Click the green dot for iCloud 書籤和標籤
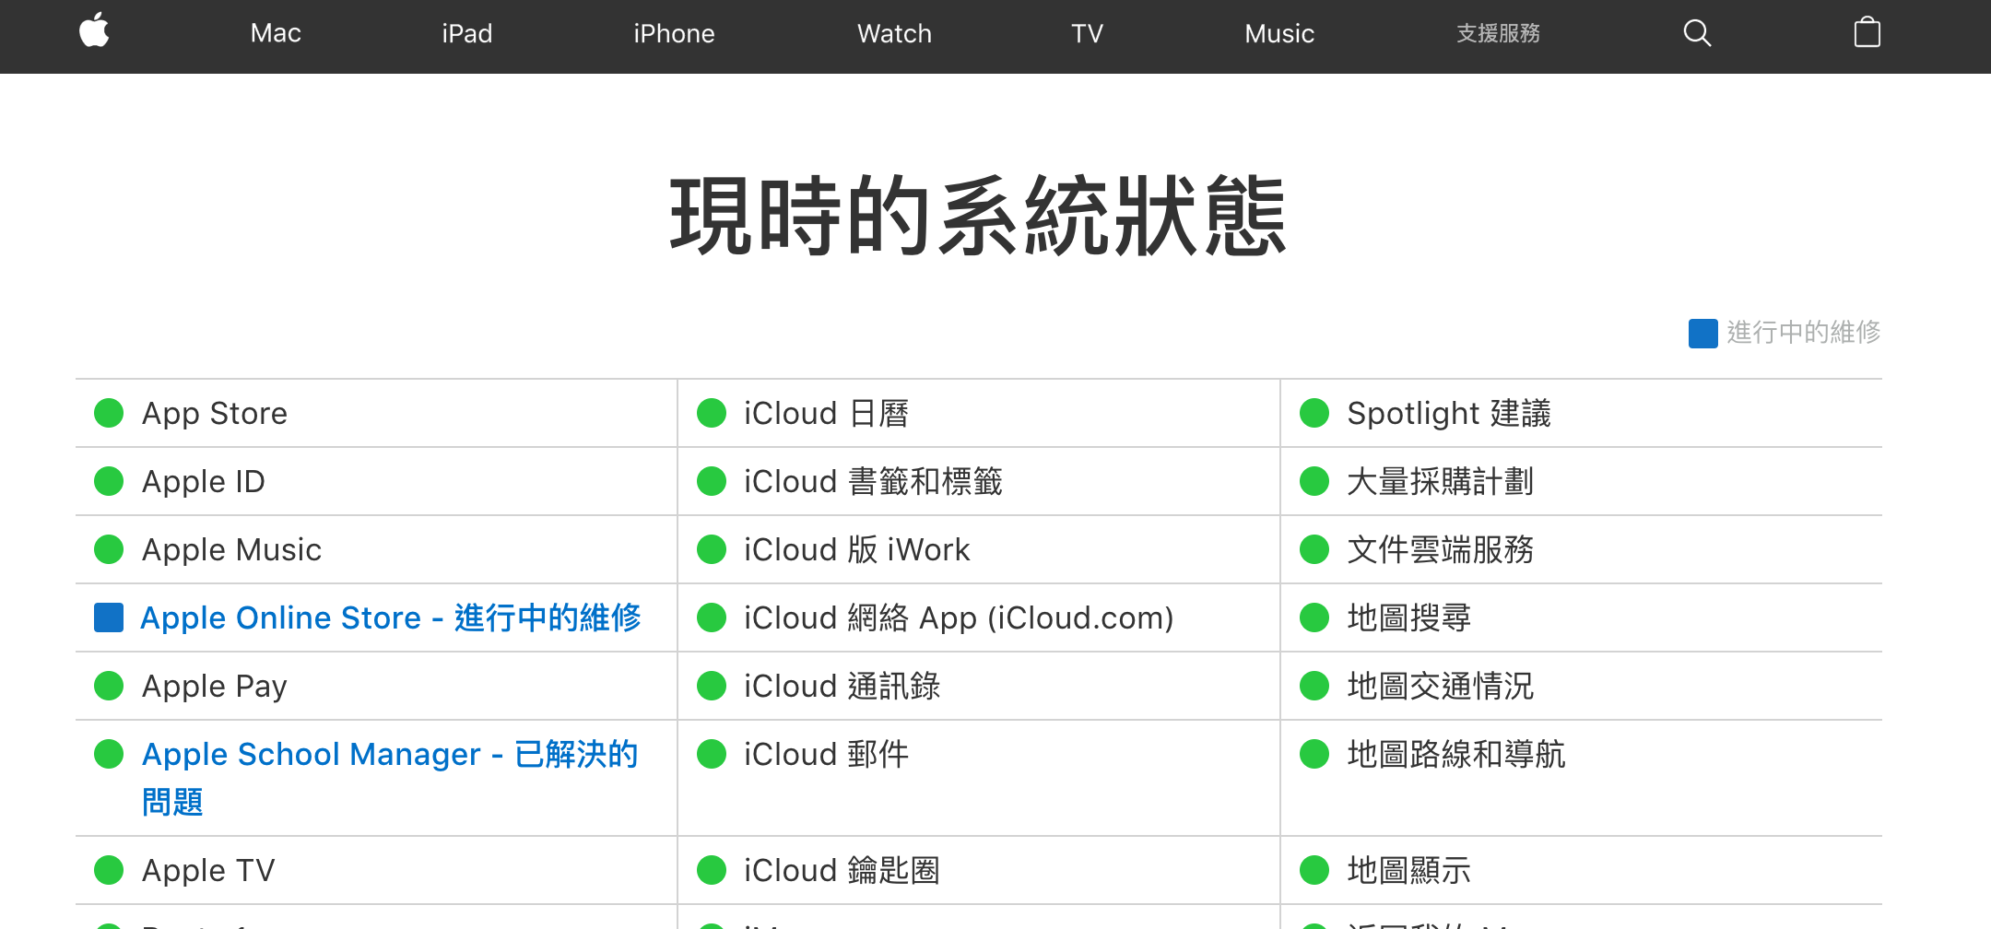Viewport: 1991px width, 929px height. [x=712, y=481]
